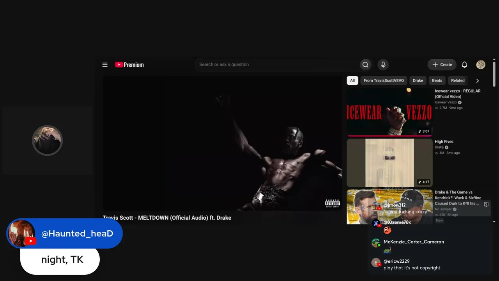Open the YouTube hamburger guide menu
Image resolution: width=499 pixels, height=281 pixels.
point(105,65)
